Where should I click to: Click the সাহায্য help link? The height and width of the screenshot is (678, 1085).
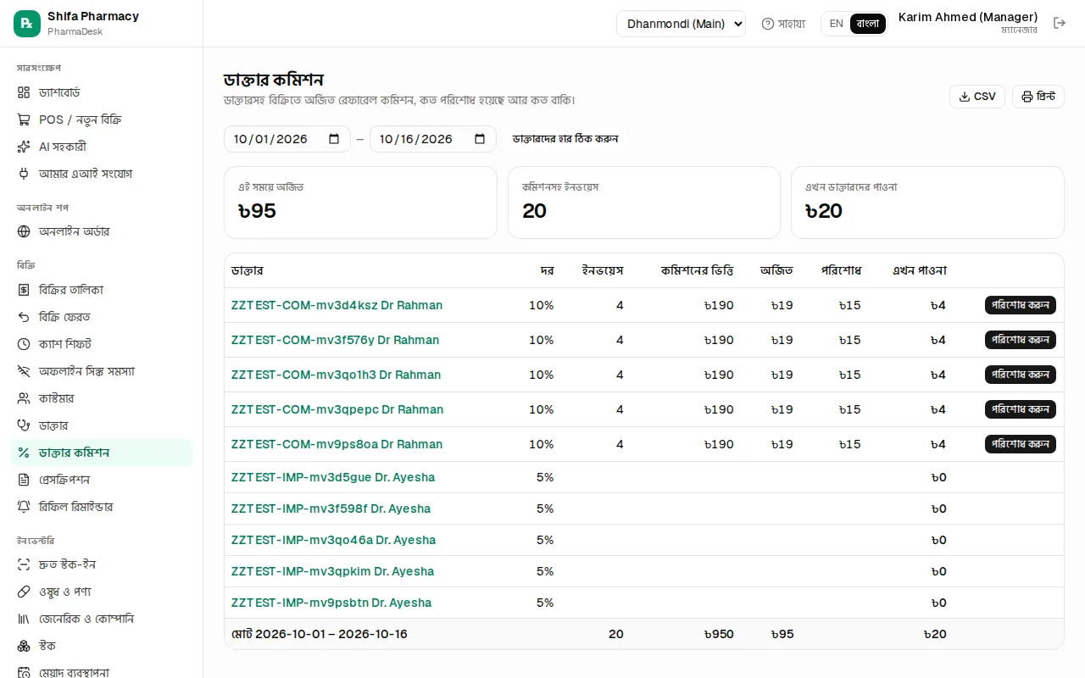coord(783,24)
